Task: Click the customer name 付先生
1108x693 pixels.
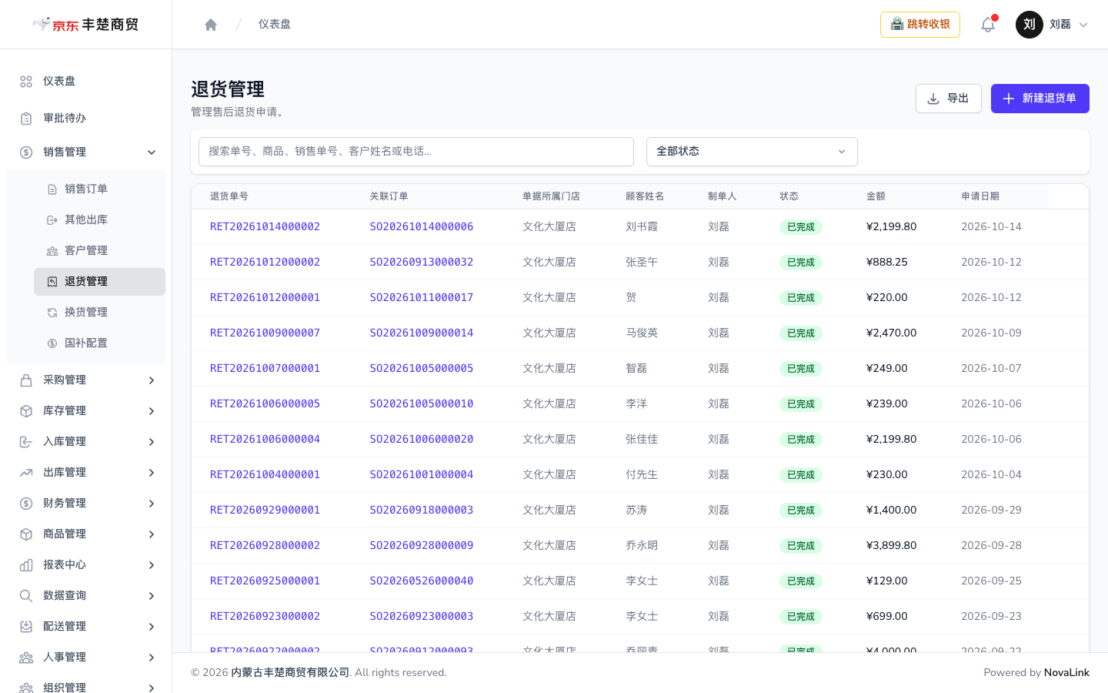Action: [642, 475]
